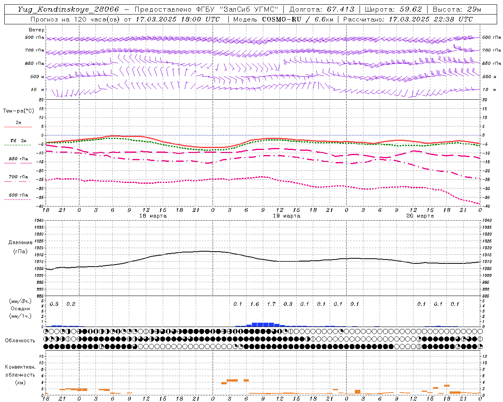503x402 pixels.
Task: Click the 'Рассчитано: 17.03.2025 22:38 UTC' timestamp
Action: [x=408, y=19]
